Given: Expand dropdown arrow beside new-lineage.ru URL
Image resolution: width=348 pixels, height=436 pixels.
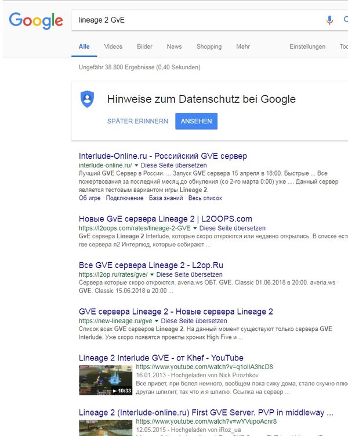Looking at the screenshot, I should click(x=157, y=321).
